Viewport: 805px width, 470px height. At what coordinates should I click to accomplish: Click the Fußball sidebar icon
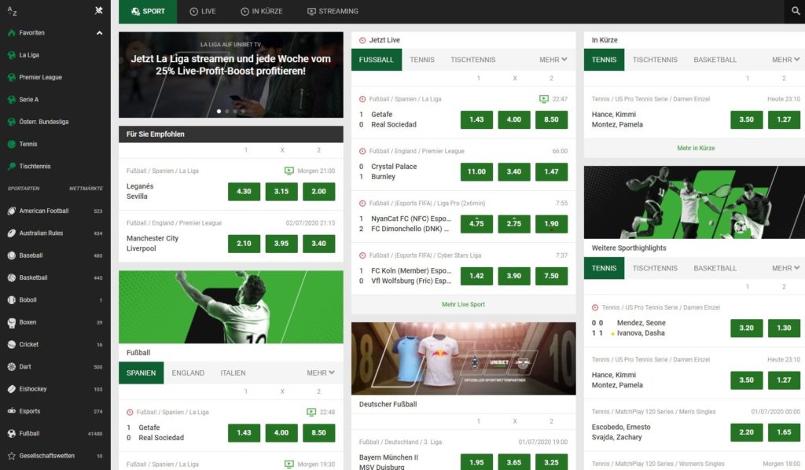(x=11, y=434)
